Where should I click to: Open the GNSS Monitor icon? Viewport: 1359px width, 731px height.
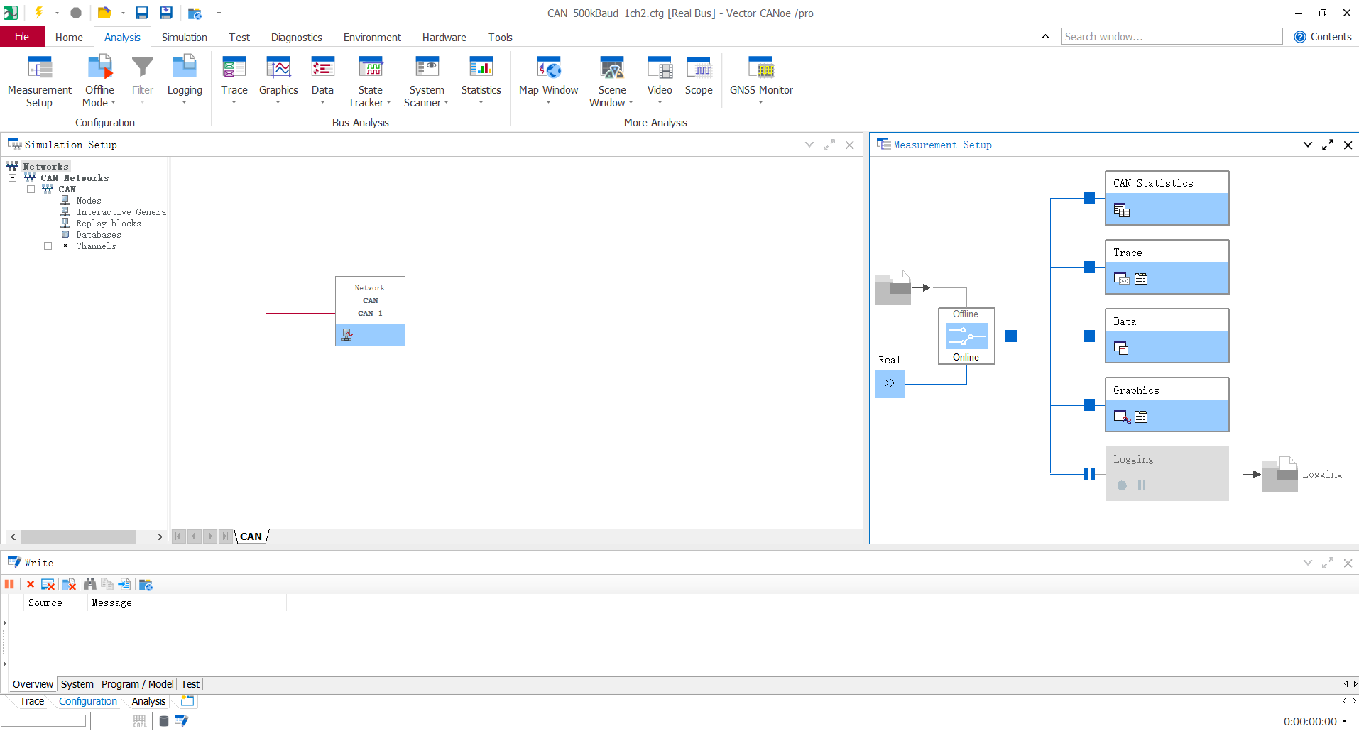[761, 69]
